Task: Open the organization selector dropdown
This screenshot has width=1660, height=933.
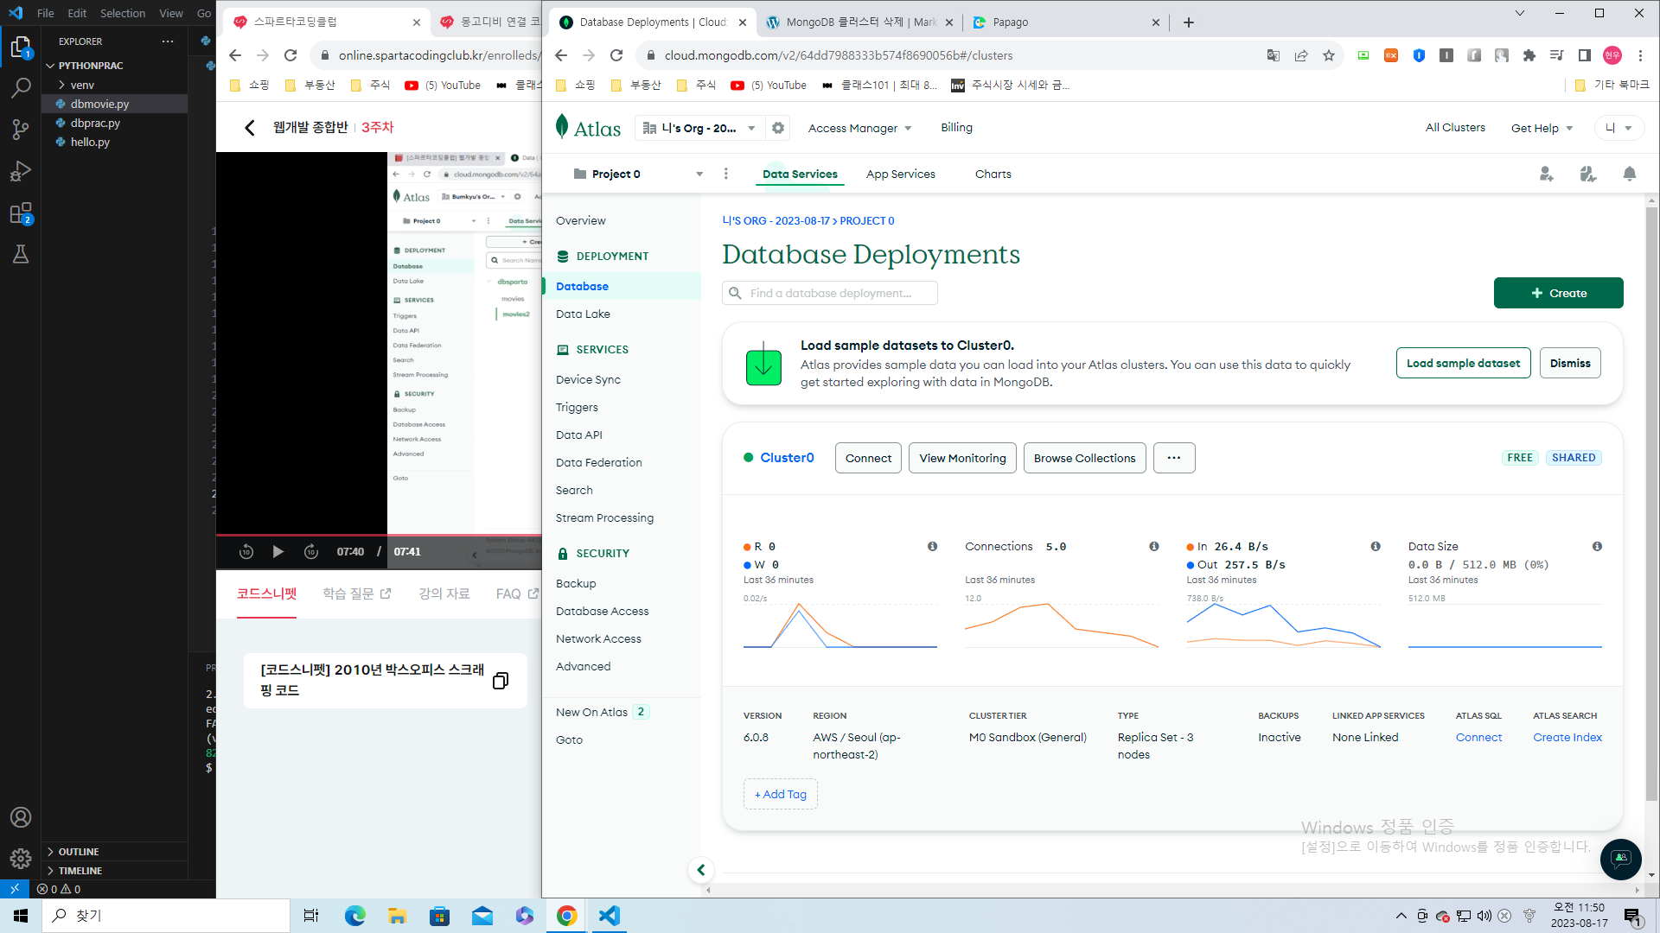Action: click(x=699, y=128)
